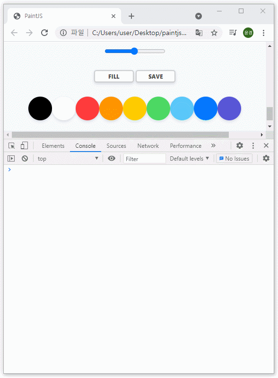
Task: Create live expression eye icon
Action: [x=112, y=158]
